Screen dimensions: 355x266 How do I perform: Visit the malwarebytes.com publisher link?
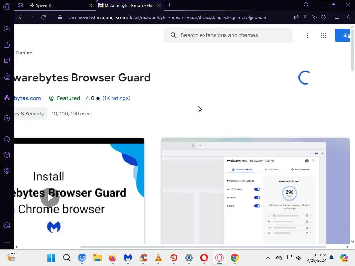[27, 98]
